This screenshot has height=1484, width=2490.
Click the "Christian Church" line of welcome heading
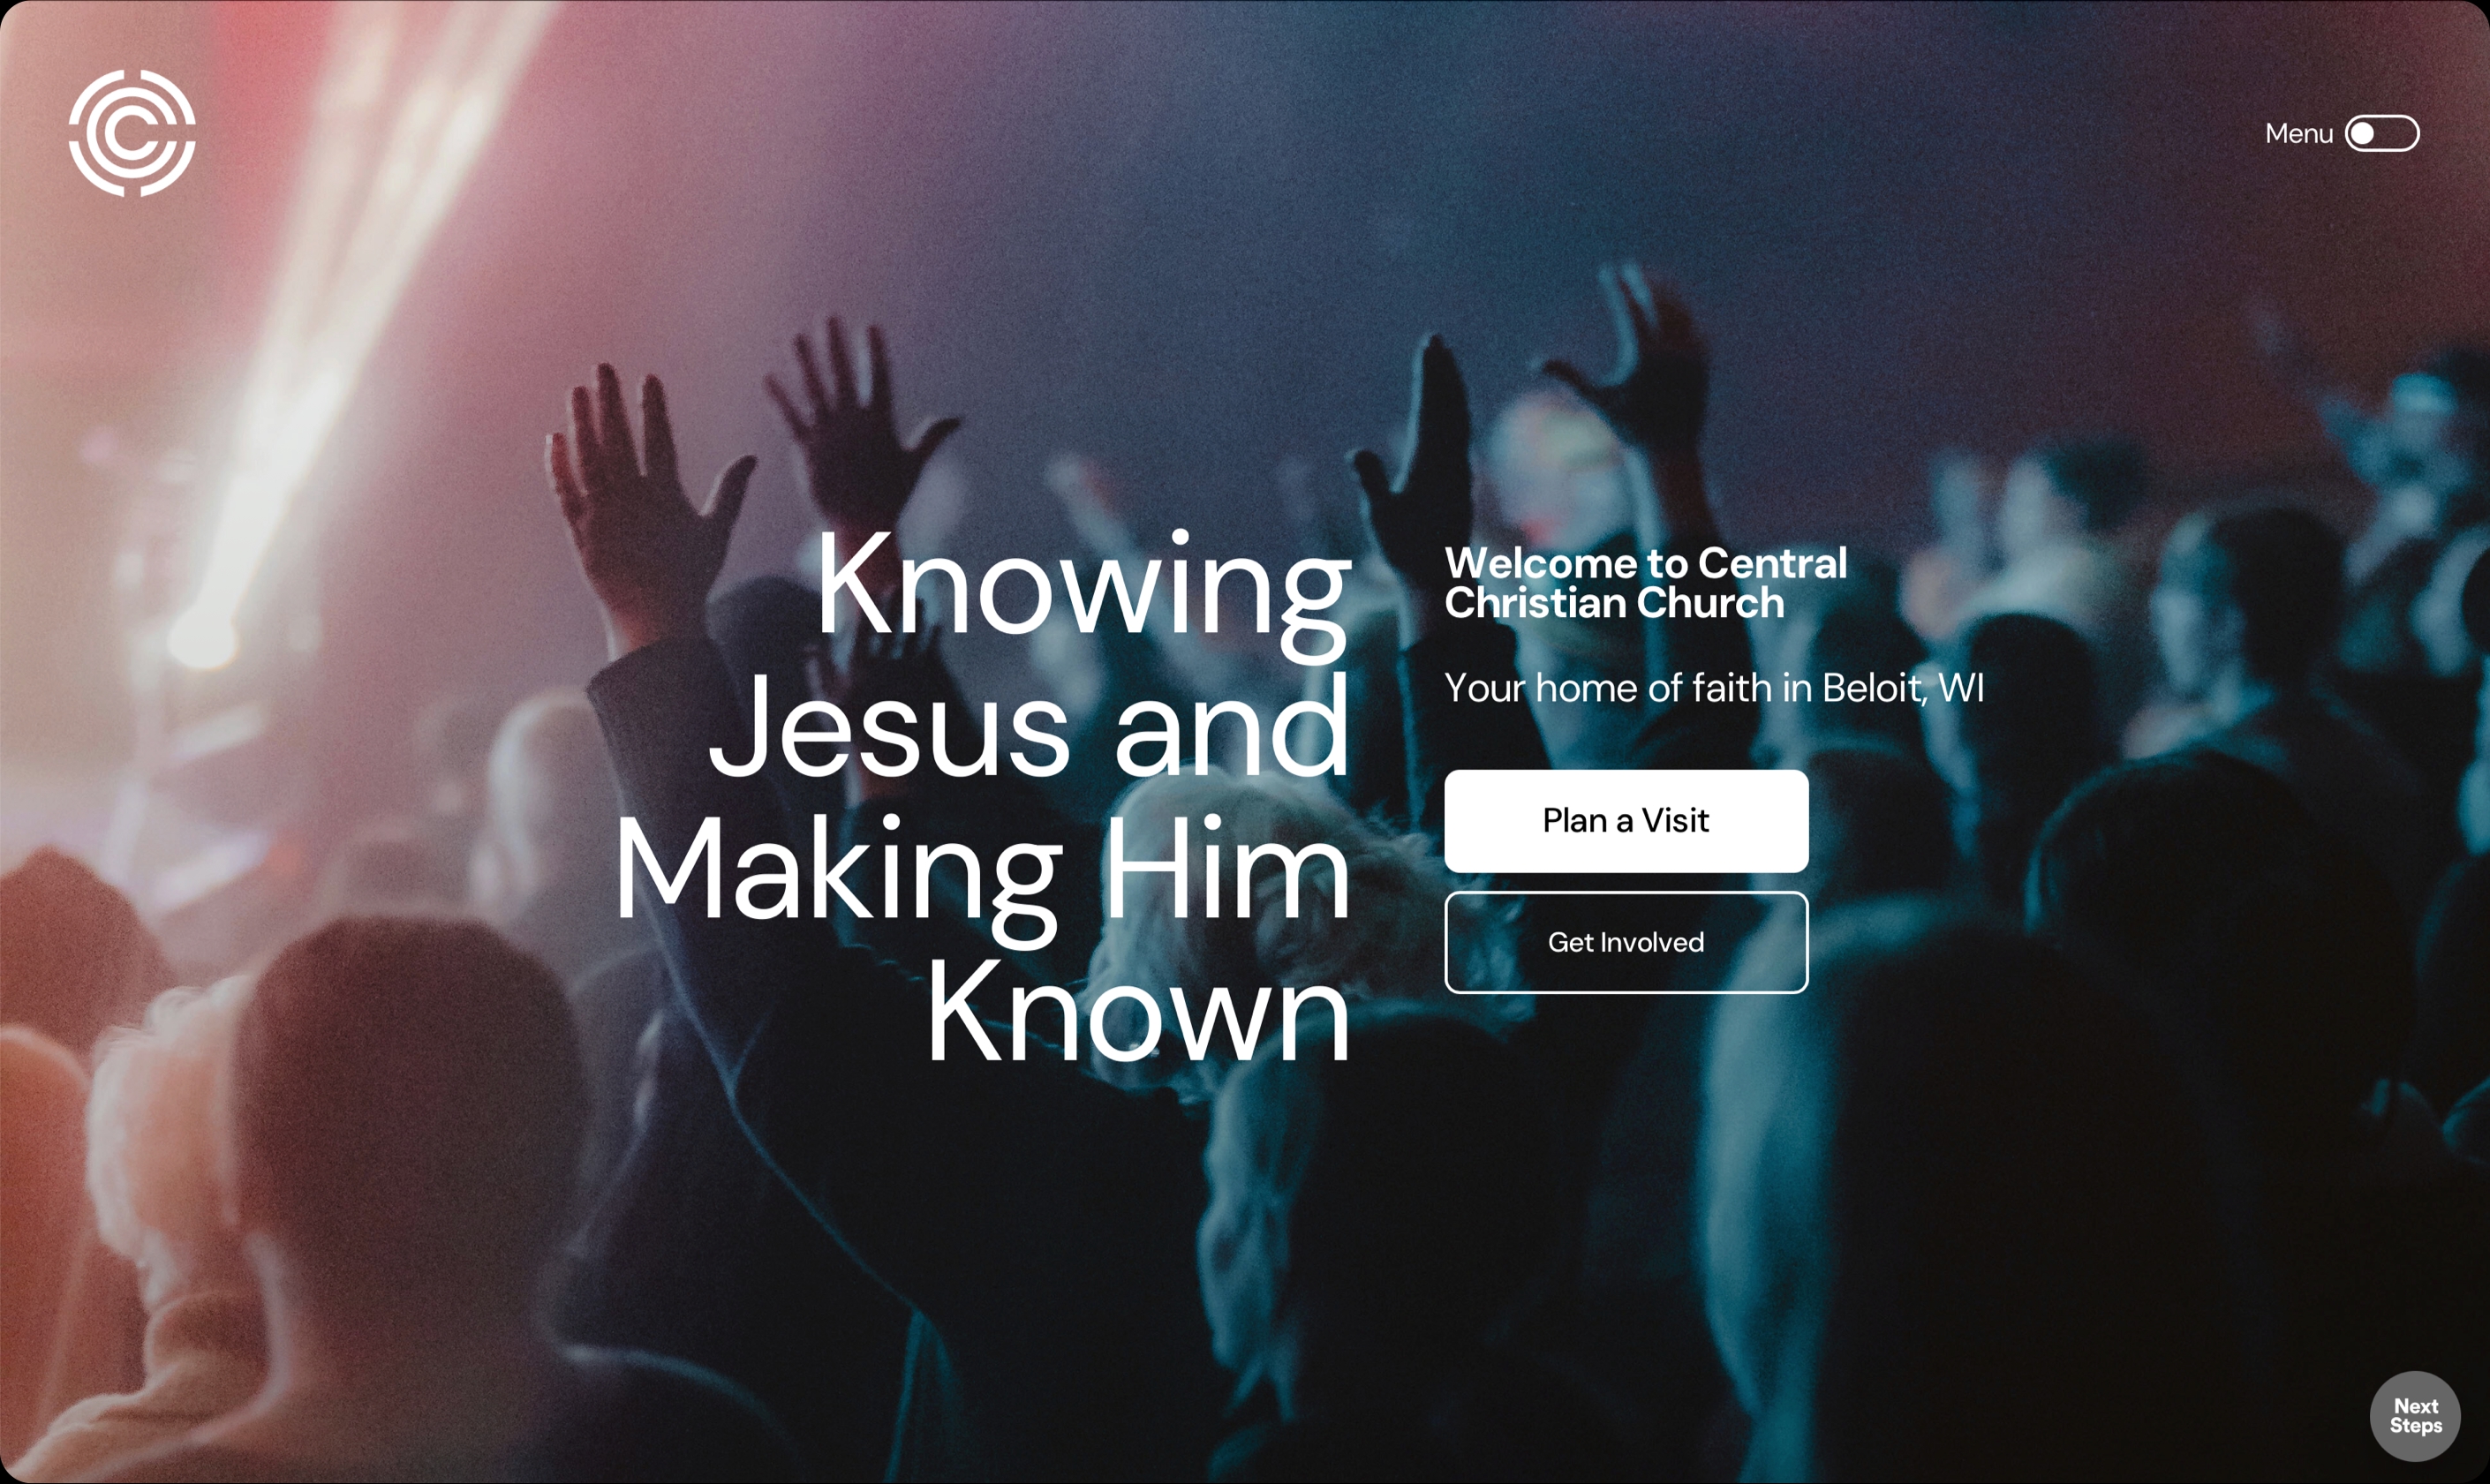[x=1614, y=603]
